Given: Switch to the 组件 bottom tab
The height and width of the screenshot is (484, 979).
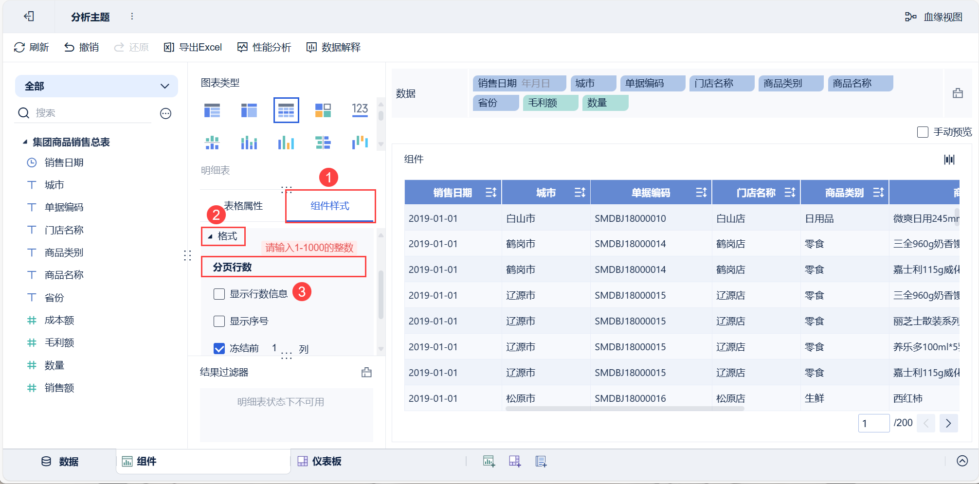Looking at the screenshot, I should point(203,461).
